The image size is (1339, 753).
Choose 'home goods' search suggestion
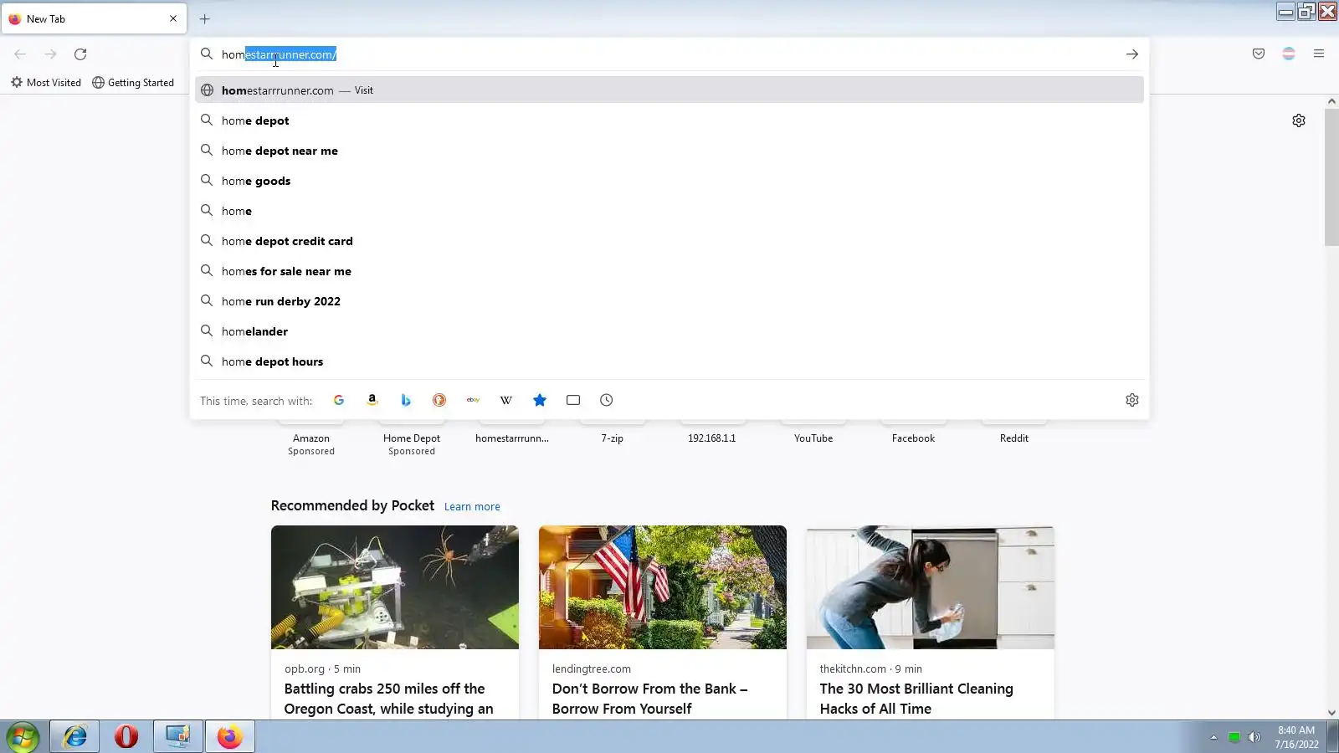point(669,181)
